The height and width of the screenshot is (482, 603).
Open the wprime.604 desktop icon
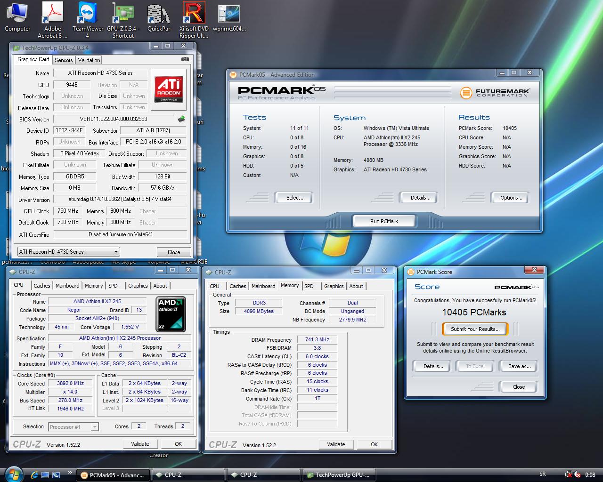(229, 17)
